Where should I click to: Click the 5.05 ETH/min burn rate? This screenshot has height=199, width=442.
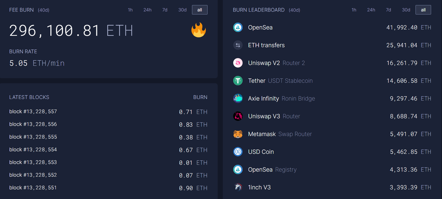pos(37,63)
